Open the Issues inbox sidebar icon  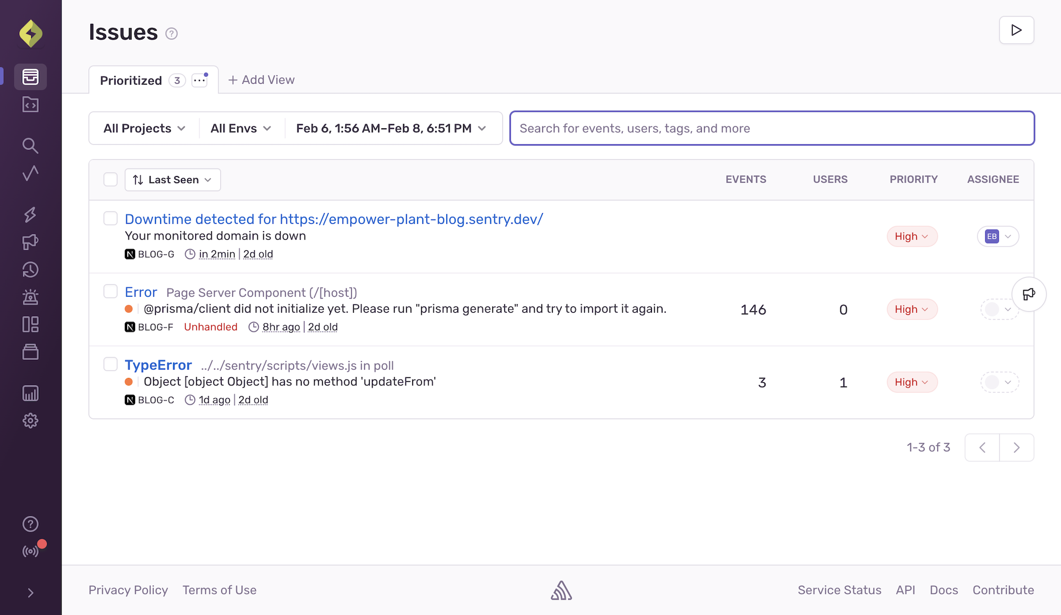click(30, 77)
